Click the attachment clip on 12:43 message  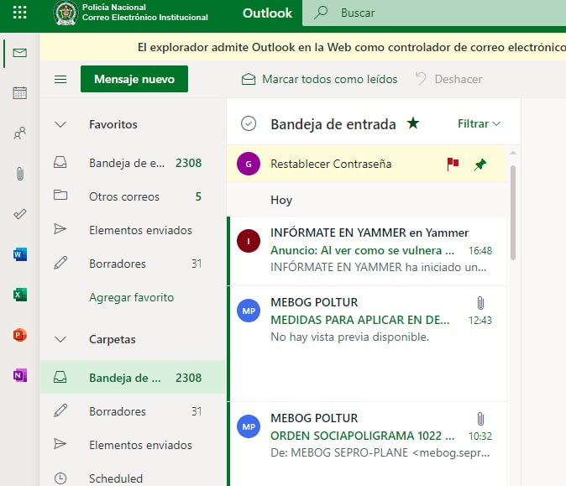point(480,303)
